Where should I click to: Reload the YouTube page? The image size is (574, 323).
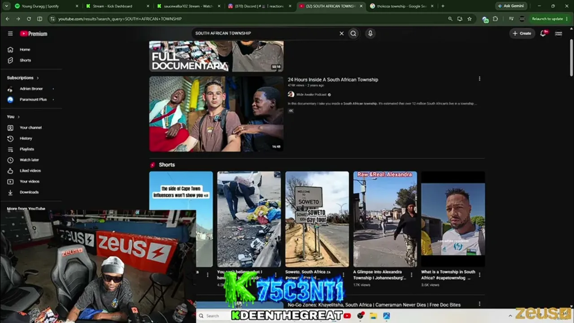(29, 19)
